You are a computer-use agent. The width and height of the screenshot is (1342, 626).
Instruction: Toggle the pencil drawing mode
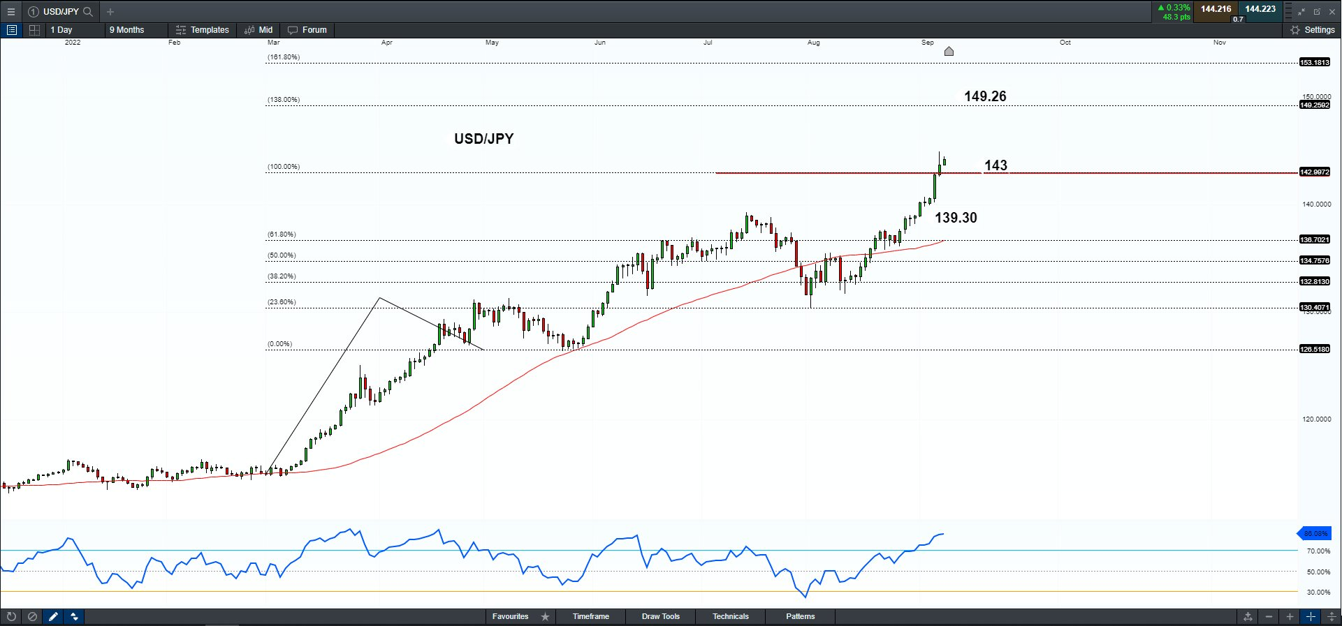pyautogui.click(x=53, y=617)
